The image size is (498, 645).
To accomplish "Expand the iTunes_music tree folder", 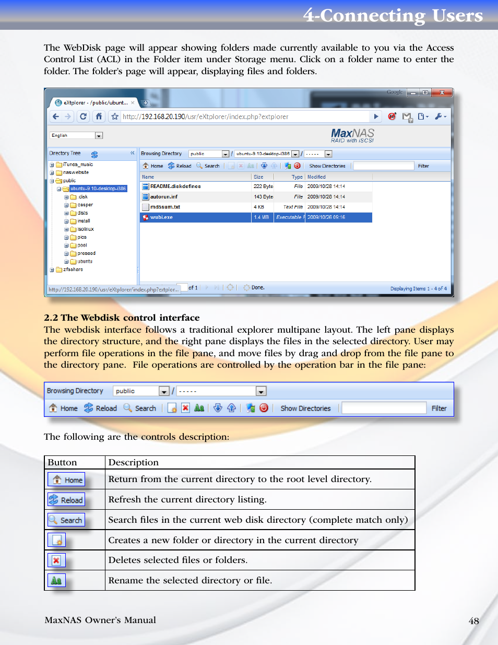I will coord(52,165).
